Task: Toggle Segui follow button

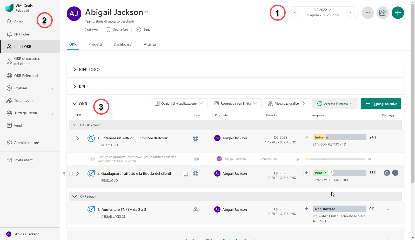Action: 144,30
